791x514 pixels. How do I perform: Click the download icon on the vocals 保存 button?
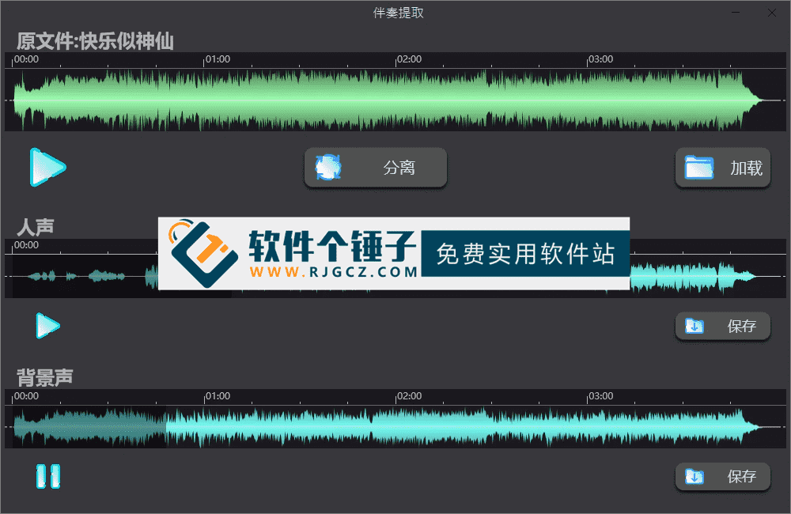point(696,326)
